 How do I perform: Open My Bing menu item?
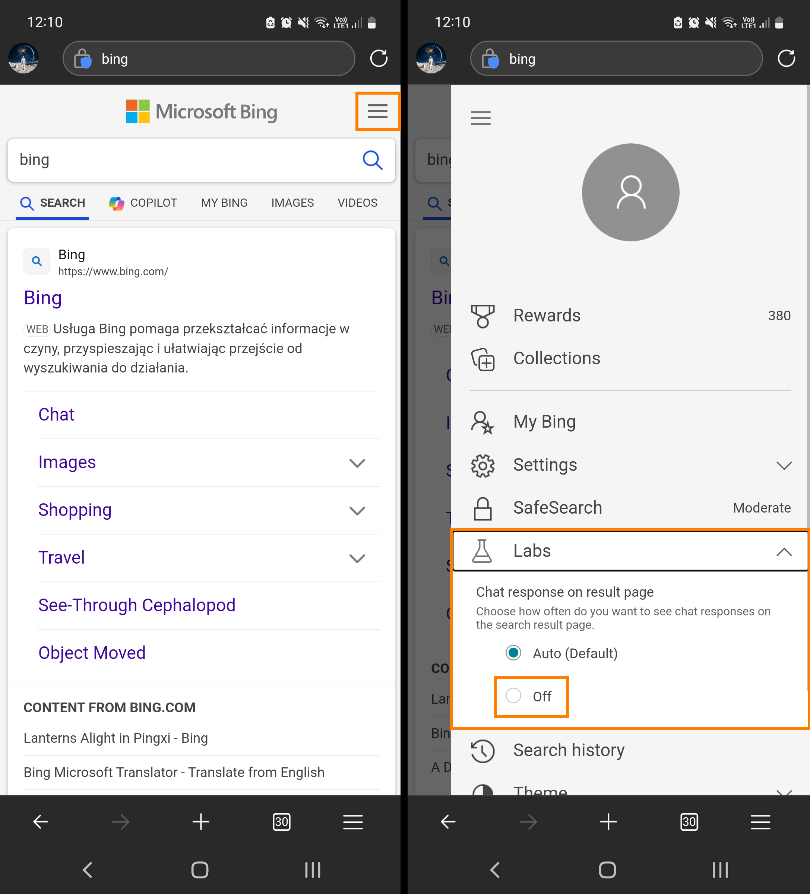630,422
